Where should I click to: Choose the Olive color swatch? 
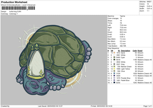tap(114, 71)
